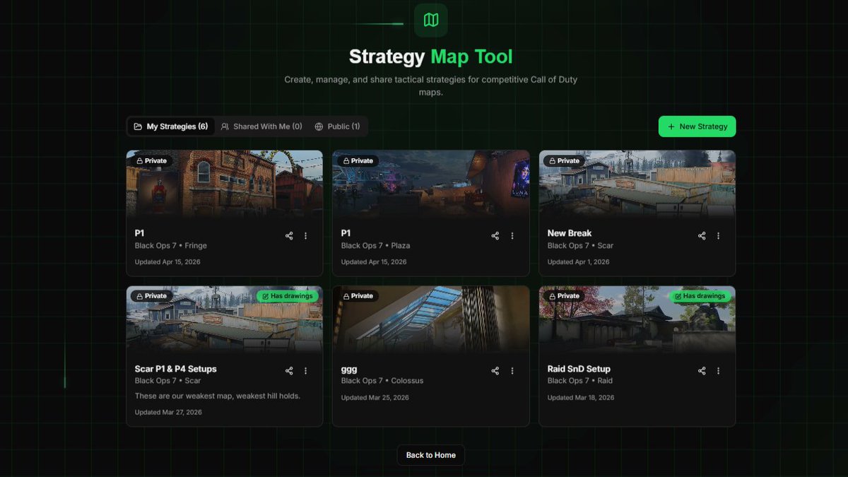Viewport: 848px width, 477px height.
Task: Share the Scar P1 & P4 Setups strategy
Action: pyautogui.click(x=289, y=370)
